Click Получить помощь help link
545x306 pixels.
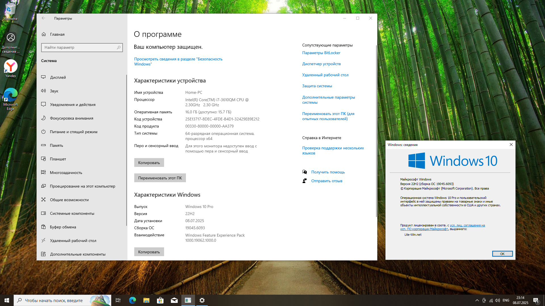328,172
